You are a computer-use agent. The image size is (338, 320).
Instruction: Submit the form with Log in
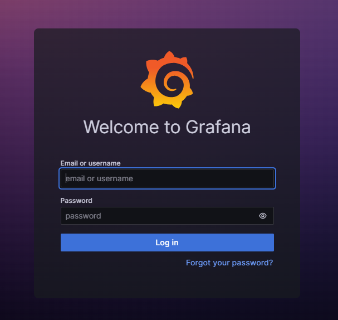click(167, 243)
